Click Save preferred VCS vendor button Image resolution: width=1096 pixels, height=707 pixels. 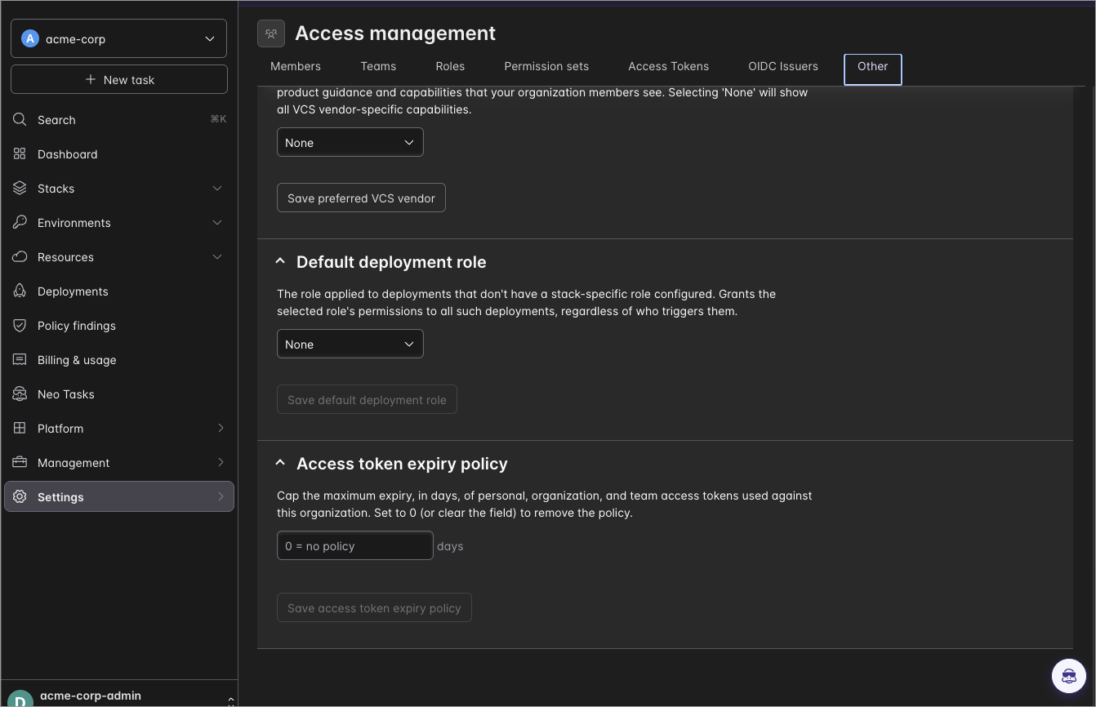pyautogui.click(x=361, y=198)
